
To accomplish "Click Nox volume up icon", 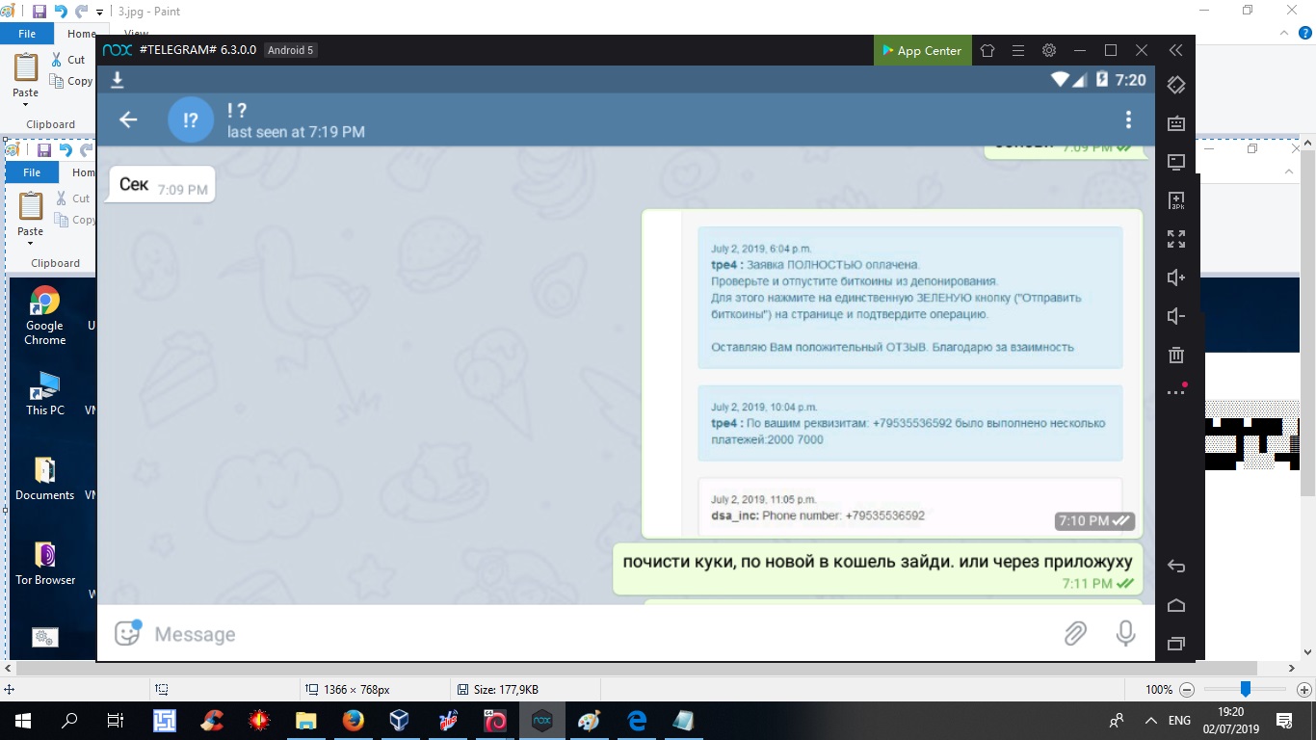I will click(1176, 277).
